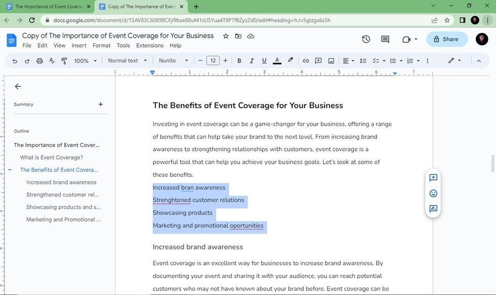This screenshot has width=496, height=295.
Task: Open the zoom level 100% dropdown
Action: click(x=85, y=61)
